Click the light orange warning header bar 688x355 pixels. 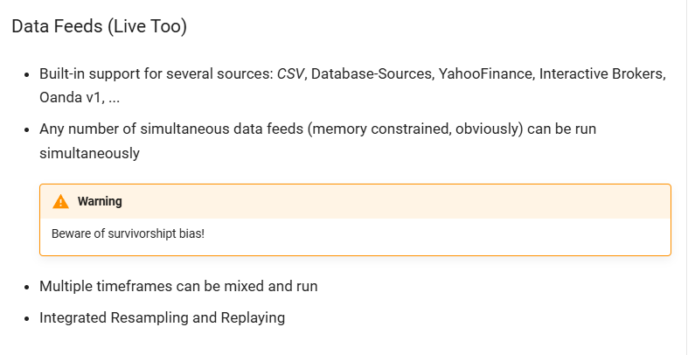point(356,201)
